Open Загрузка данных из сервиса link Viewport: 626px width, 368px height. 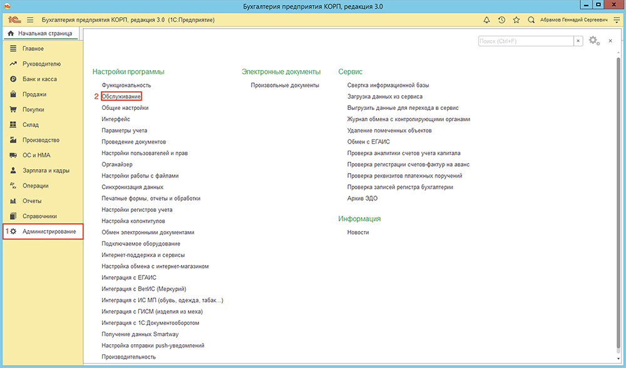point(385,96)
